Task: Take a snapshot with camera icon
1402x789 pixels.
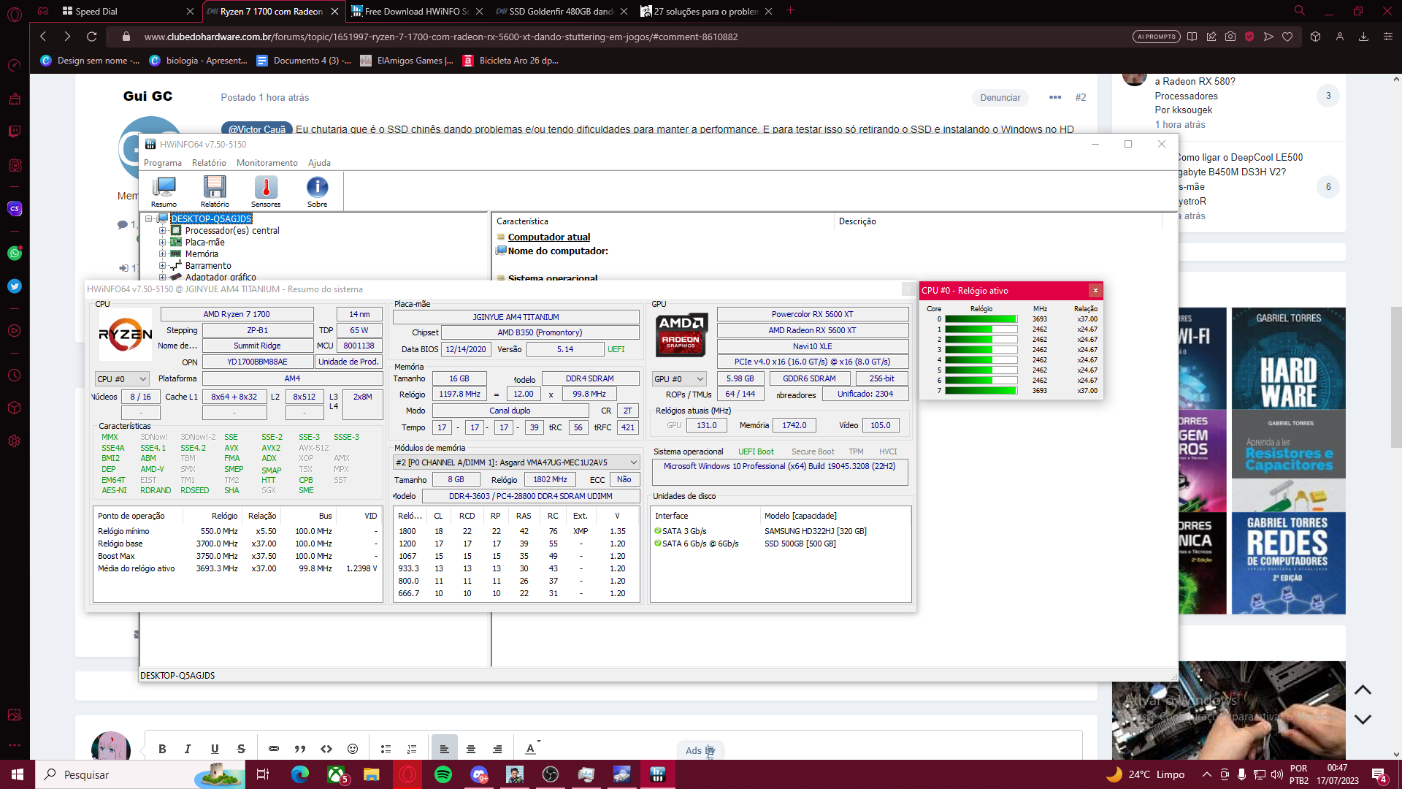Action: (x=1230, y=37)
